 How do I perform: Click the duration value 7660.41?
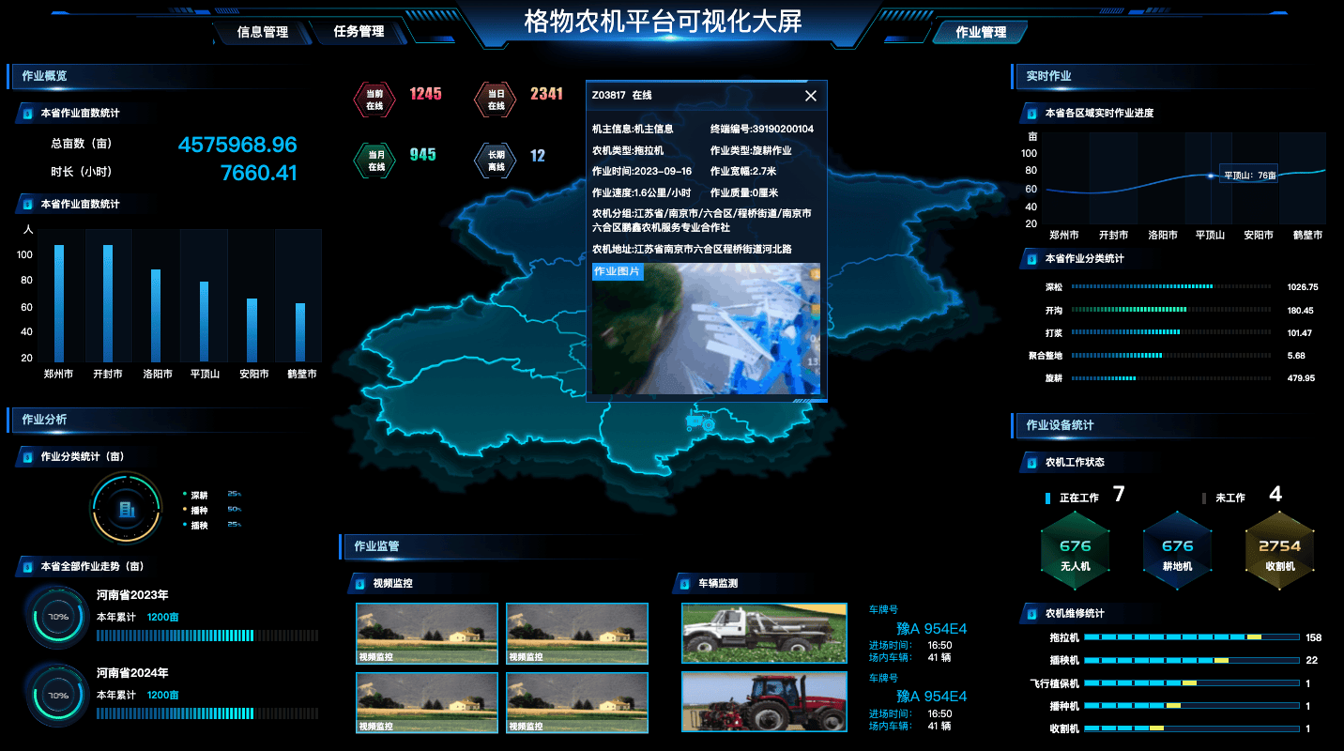pyautogui.click(x=259, y=173)
